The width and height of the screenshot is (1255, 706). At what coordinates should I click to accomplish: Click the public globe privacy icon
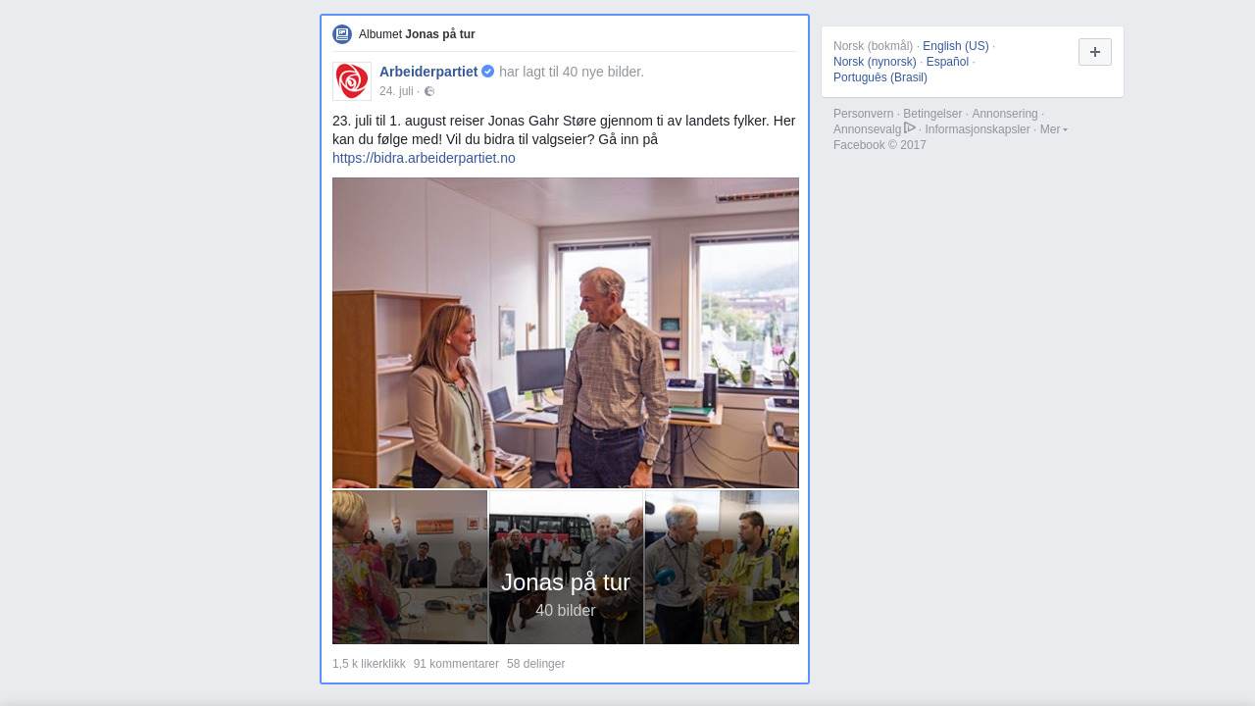[x=429, y=91]
